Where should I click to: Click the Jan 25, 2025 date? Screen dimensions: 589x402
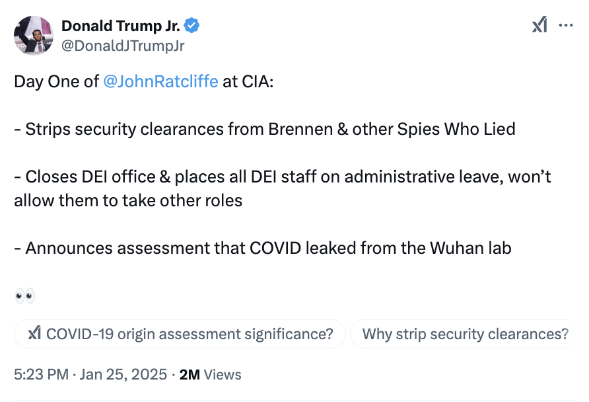pyautogui.click(x=123, y=374)
